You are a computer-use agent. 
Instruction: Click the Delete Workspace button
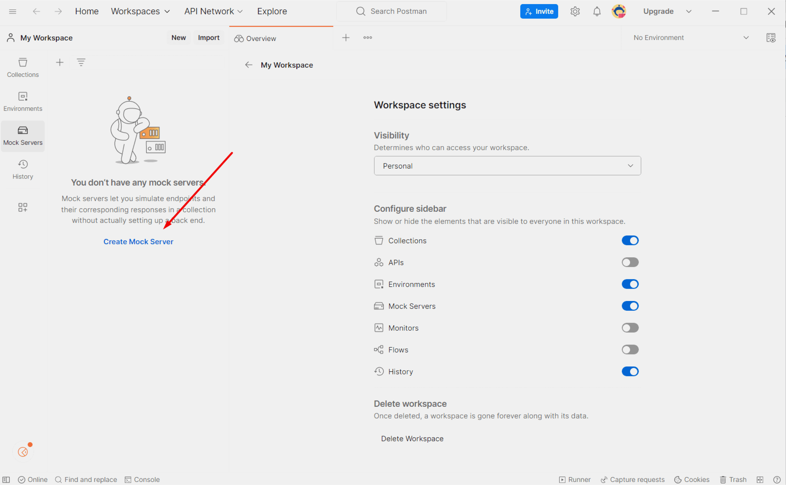(x=412, y=439)
